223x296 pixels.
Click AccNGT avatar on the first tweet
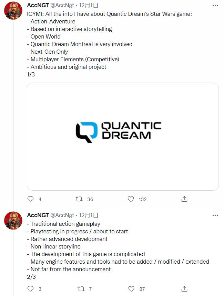[13, 11]
